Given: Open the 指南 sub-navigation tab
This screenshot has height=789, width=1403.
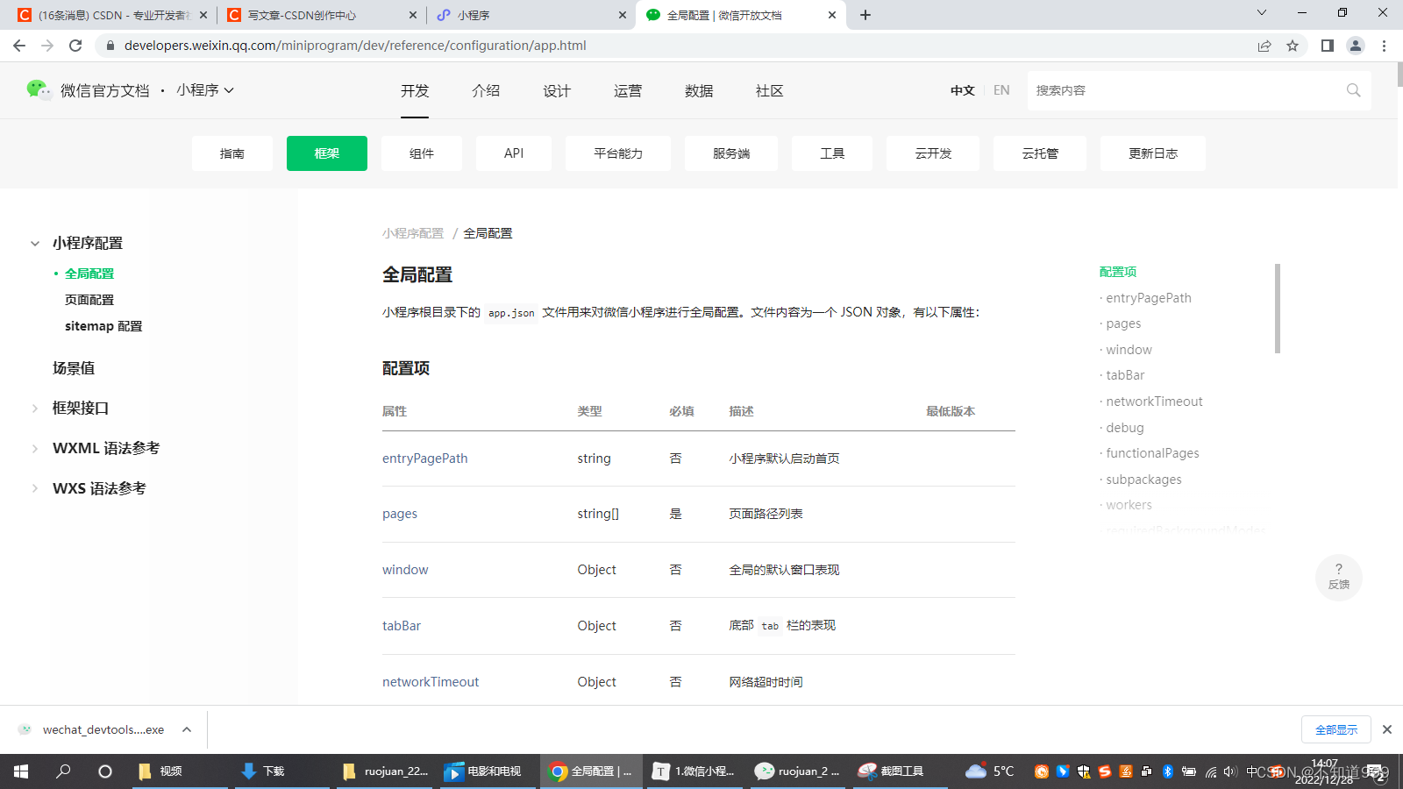Looking at the screenshot, I should click(x=232, y=153).
